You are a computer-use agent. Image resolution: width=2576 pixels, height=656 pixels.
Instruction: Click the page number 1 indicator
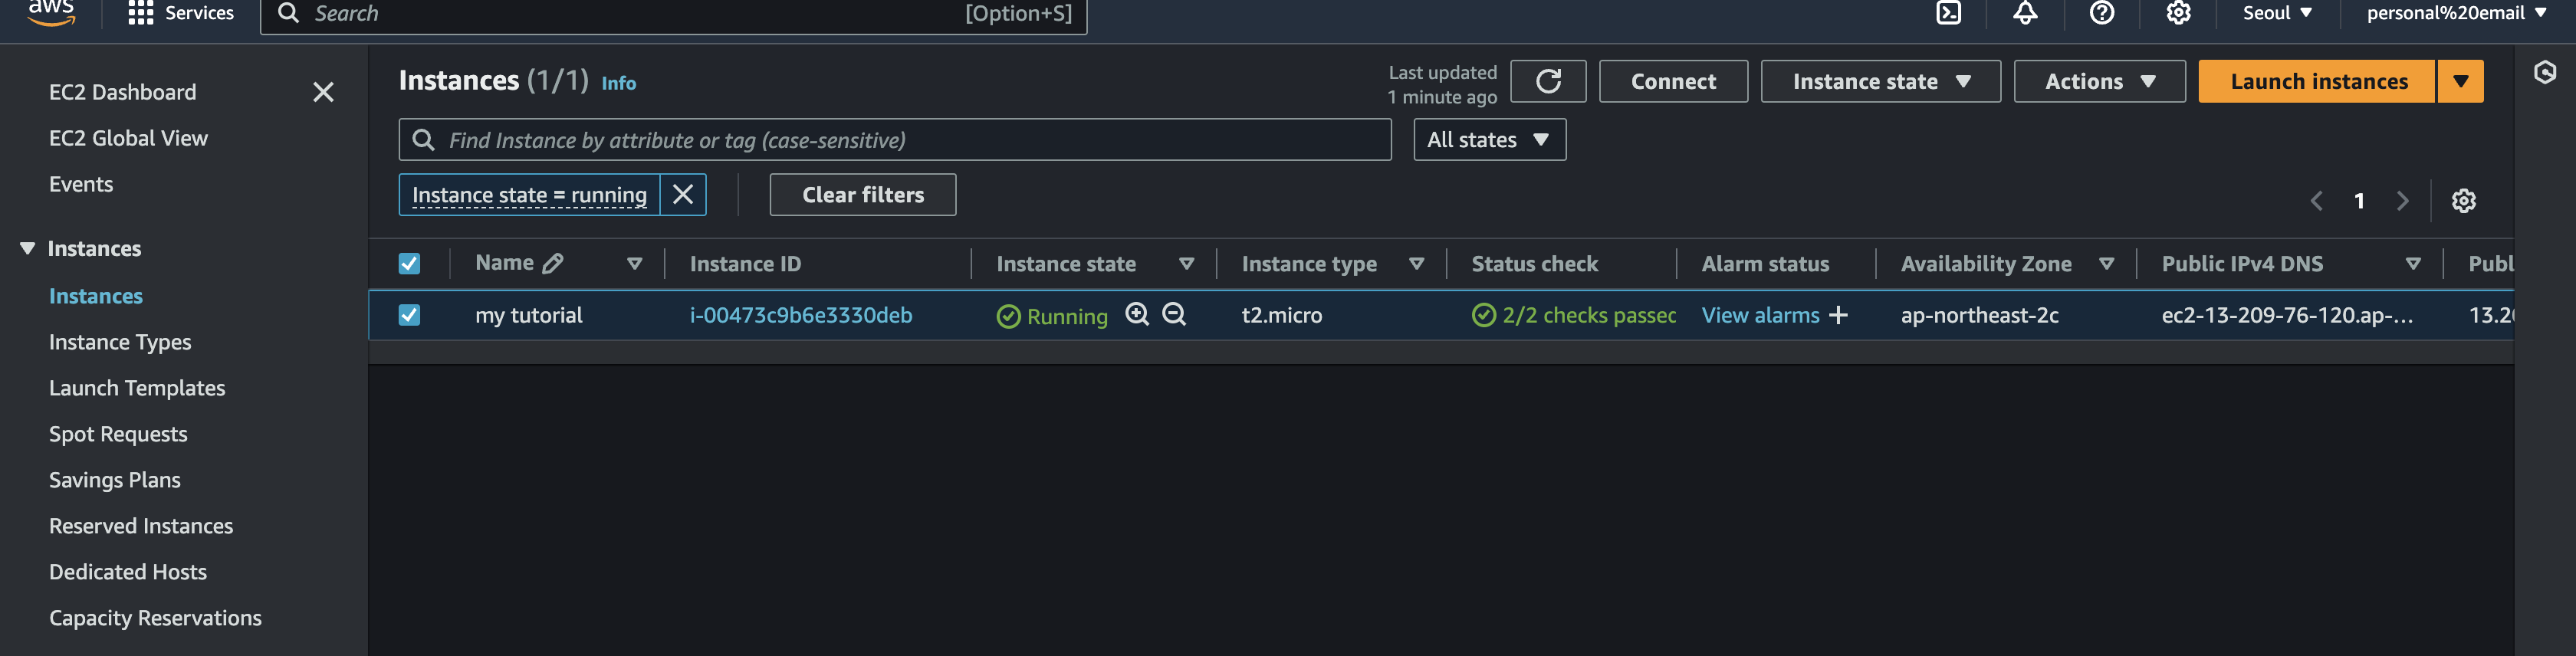(2359, 201)
